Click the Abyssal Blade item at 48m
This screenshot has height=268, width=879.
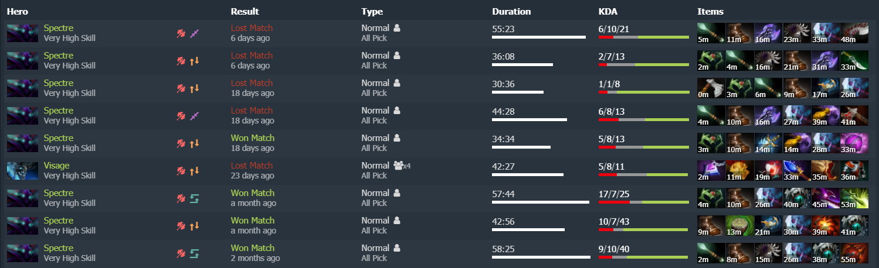click(x=854, y=33)
